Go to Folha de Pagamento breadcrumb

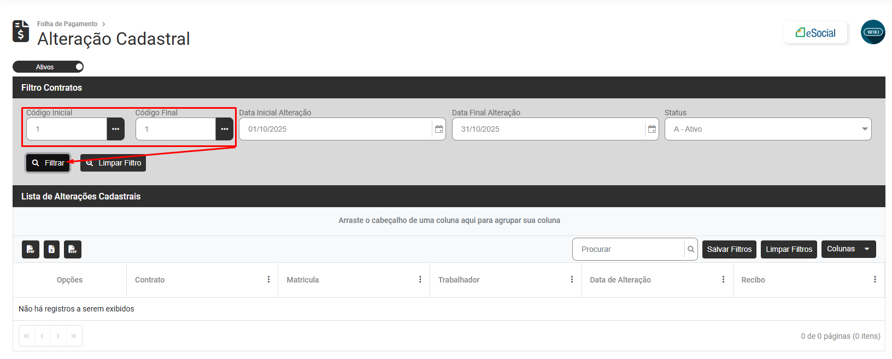click(x=67, y=24)
